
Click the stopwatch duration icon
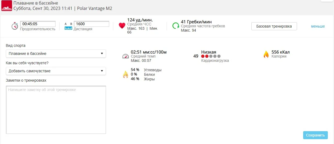[15, 26]
